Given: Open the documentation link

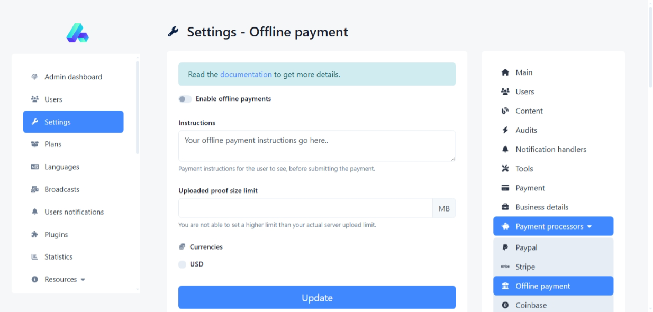Looking at the screenshot, I should tap(246, 75).
